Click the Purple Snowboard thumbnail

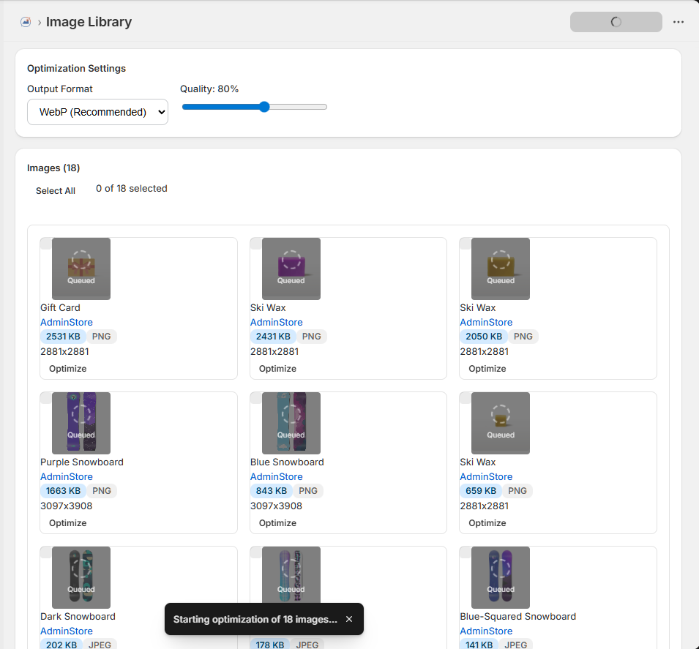(81, 423)
